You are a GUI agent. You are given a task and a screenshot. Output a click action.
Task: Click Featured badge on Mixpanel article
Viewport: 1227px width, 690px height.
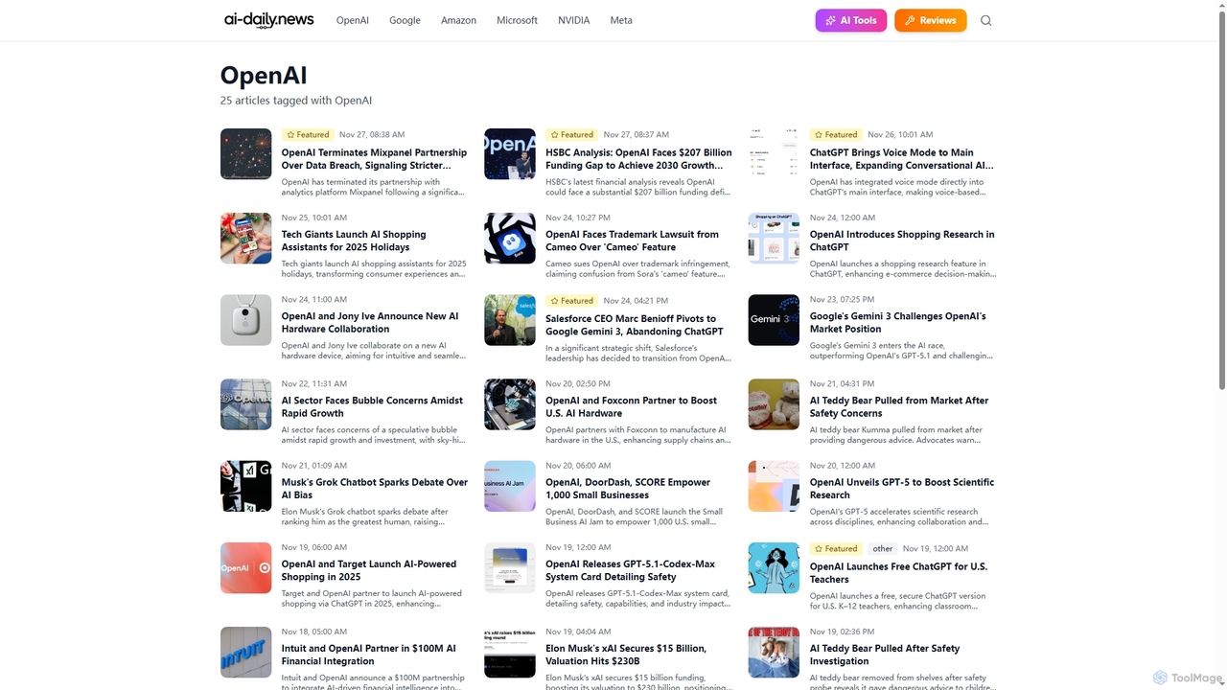(308, 135)
